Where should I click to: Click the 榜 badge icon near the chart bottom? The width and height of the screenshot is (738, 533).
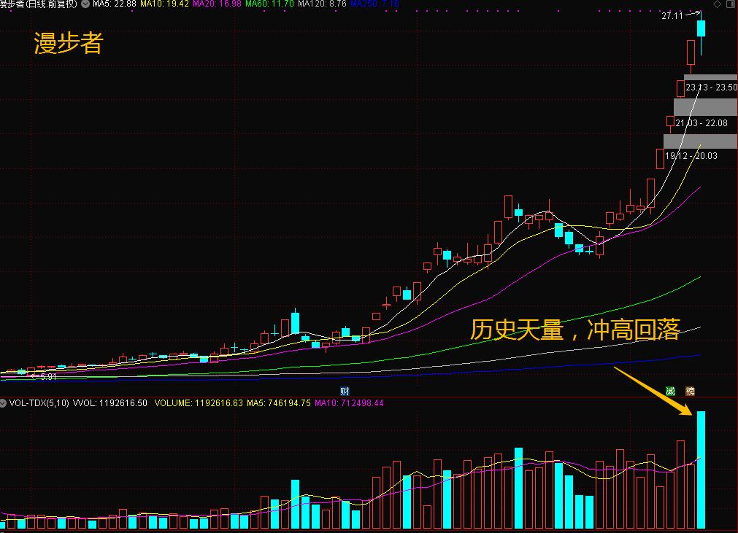pos(691,391)
